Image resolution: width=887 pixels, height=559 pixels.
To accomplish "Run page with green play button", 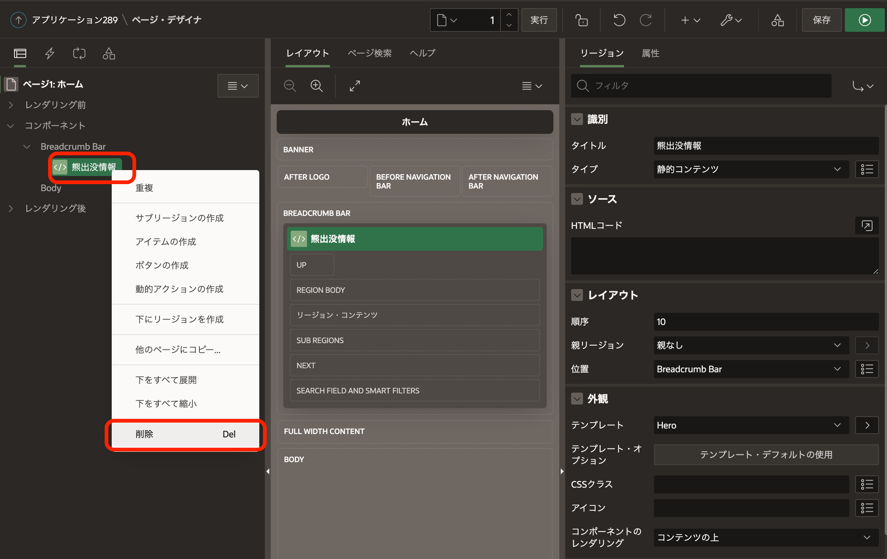I will click(x=864, y=20).
